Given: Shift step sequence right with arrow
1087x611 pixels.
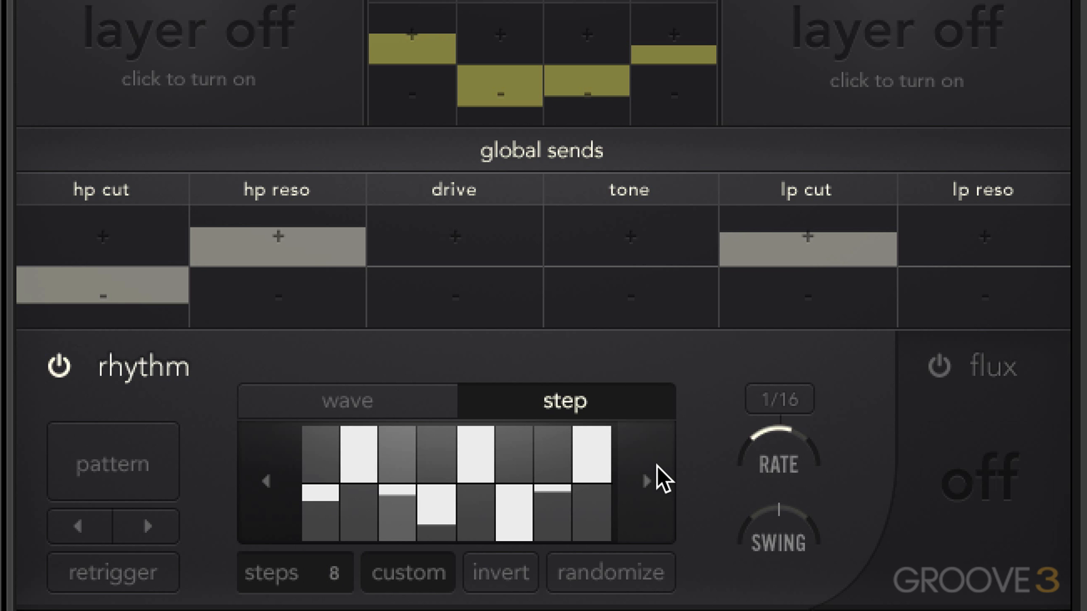Looking at the screenshot, I should pyautogui.click(x=645, y=481).
